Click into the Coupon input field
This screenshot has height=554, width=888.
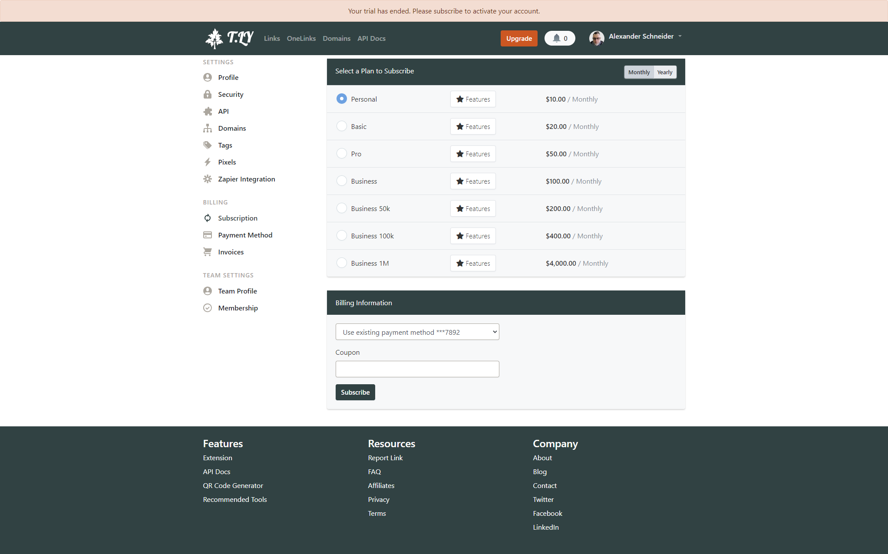pos(417,369)
